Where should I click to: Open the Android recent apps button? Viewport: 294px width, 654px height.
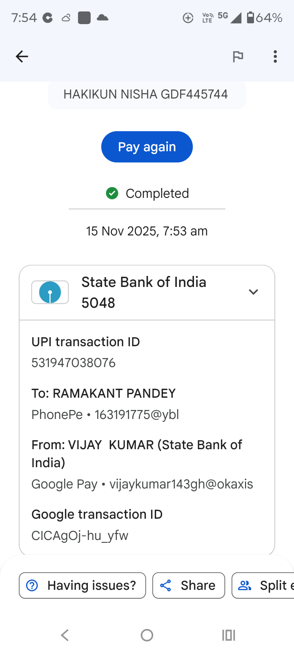click(228, 635)
